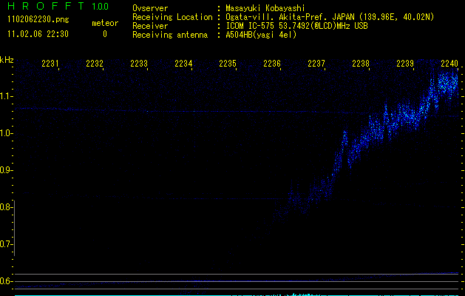Click the observer name Masayuki Kobayashi
The height and width of the screenshot is (296, 465).
[x=265, y=8]
